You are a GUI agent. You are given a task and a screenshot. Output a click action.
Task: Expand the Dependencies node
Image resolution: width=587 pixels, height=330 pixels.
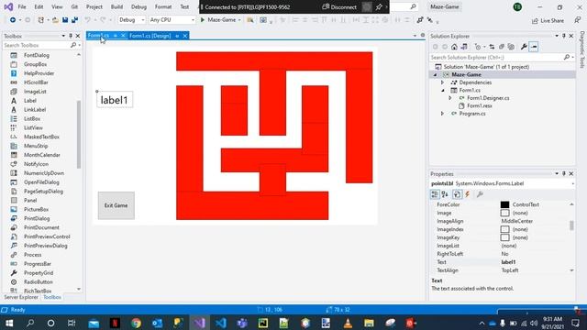point(442,82)
